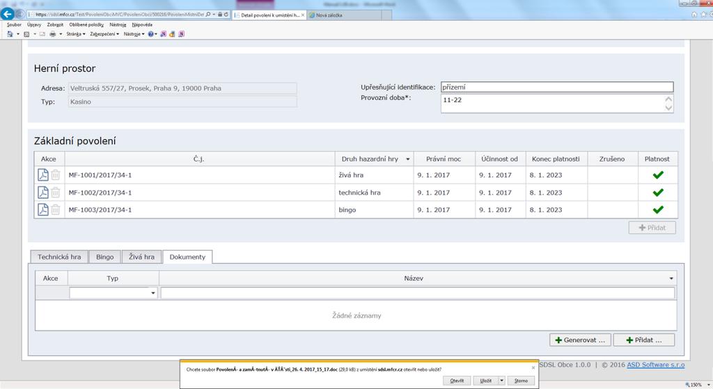Click the printer icon in command bar
Screen dimensions: 713x389
click(x=53, y=34)
